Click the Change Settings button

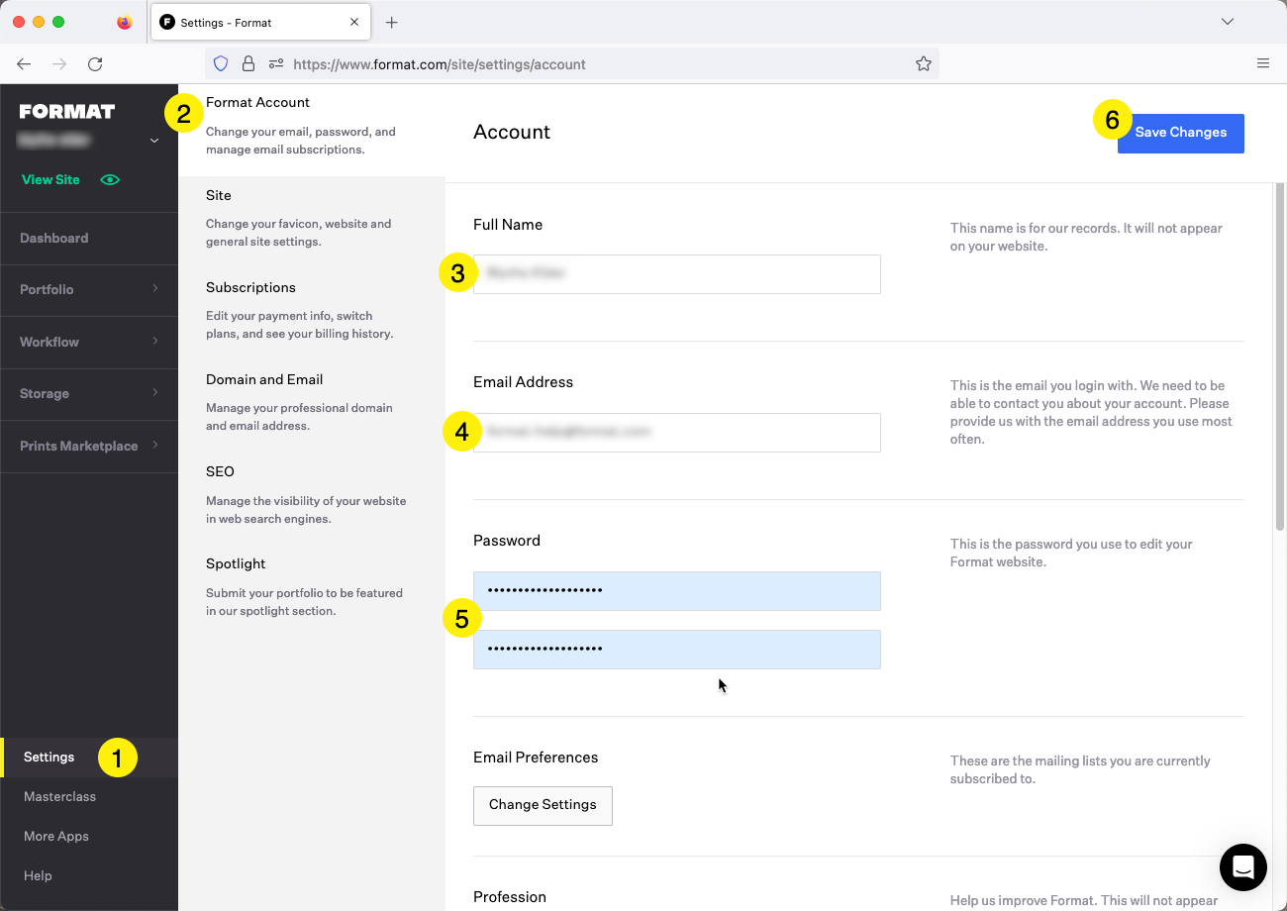543,805
